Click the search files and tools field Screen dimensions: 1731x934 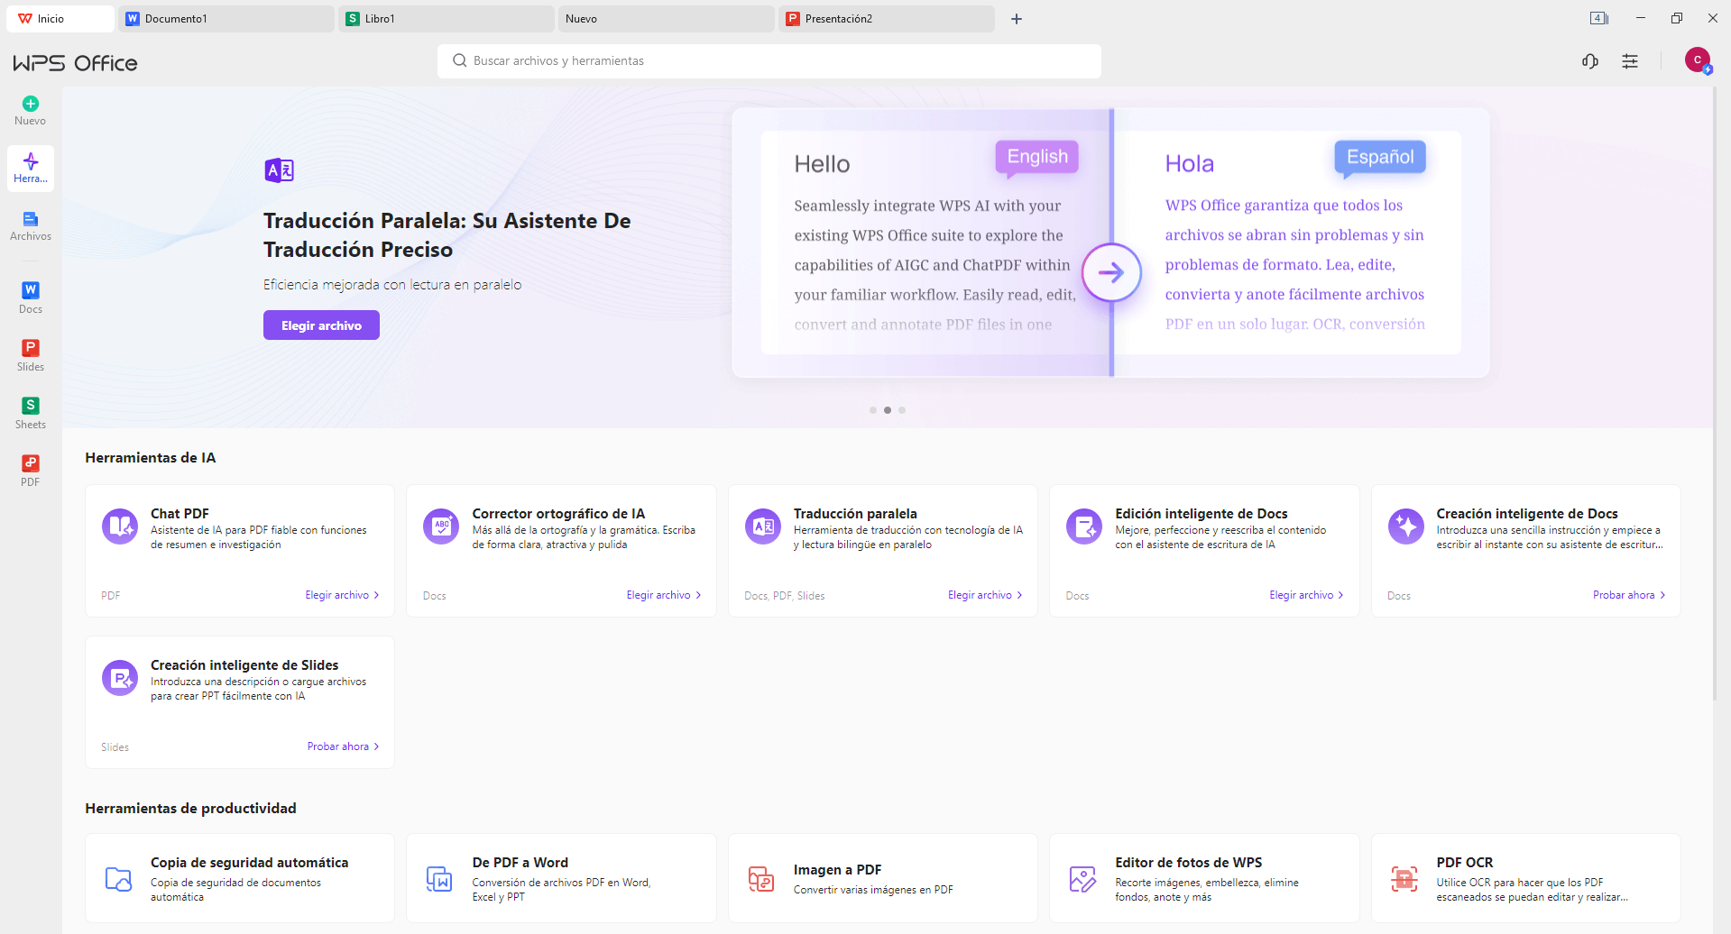point(769,61)
